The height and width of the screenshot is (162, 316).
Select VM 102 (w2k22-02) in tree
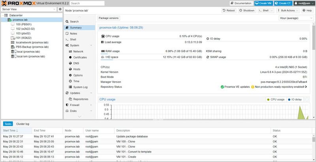click(x=25, y=29)
